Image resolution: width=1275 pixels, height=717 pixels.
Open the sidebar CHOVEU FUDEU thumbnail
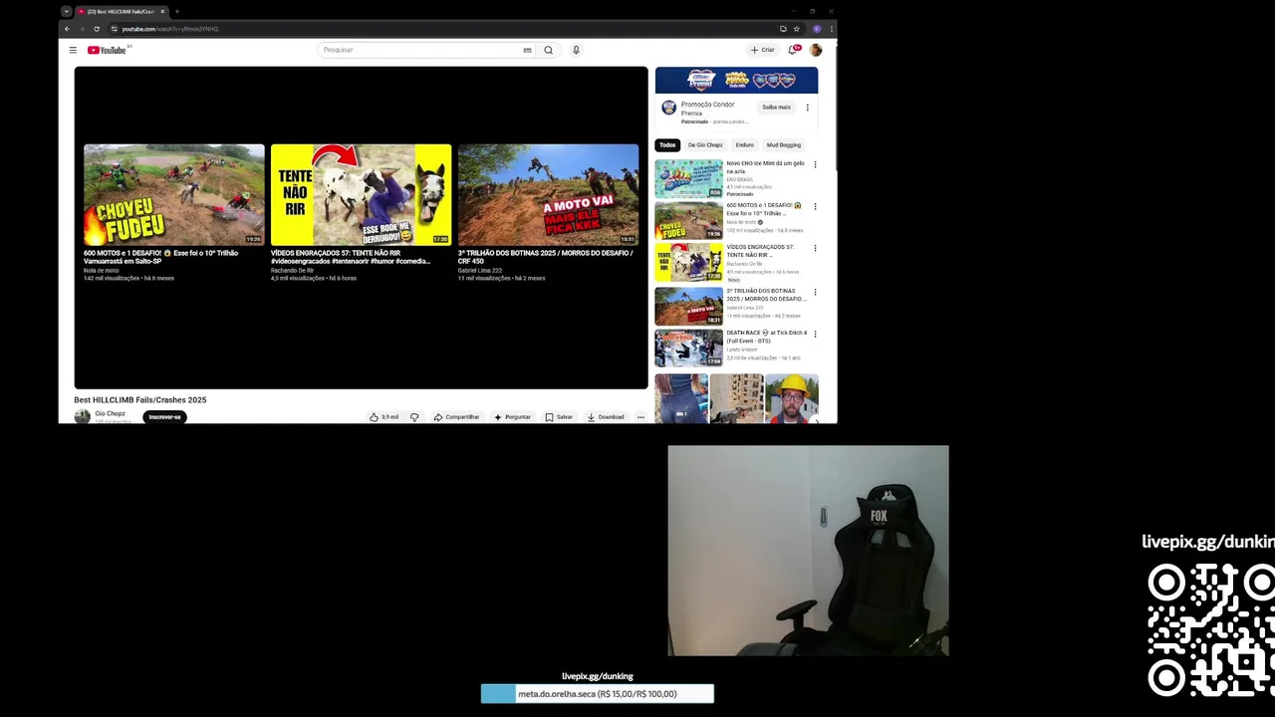688,220
